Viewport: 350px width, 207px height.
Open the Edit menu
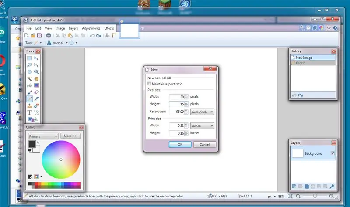(x=38, y=28)
